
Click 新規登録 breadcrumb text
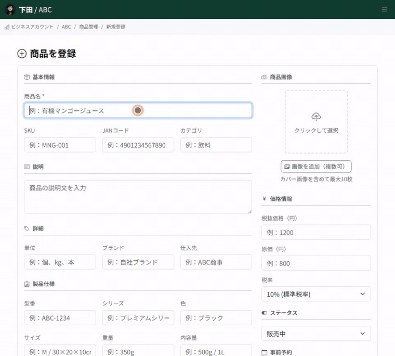115,27
